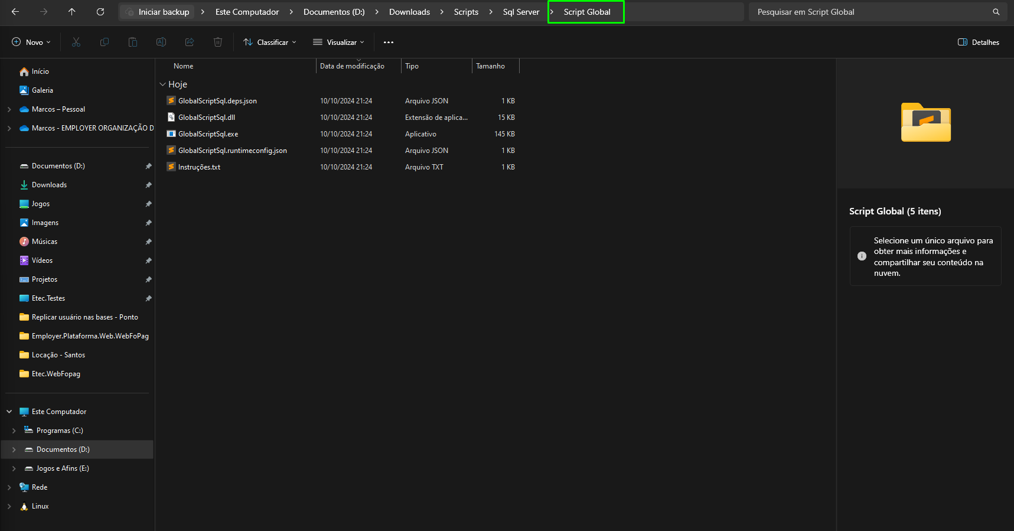Unpin Downloads using its pin icon

click(x=148, y=185)
